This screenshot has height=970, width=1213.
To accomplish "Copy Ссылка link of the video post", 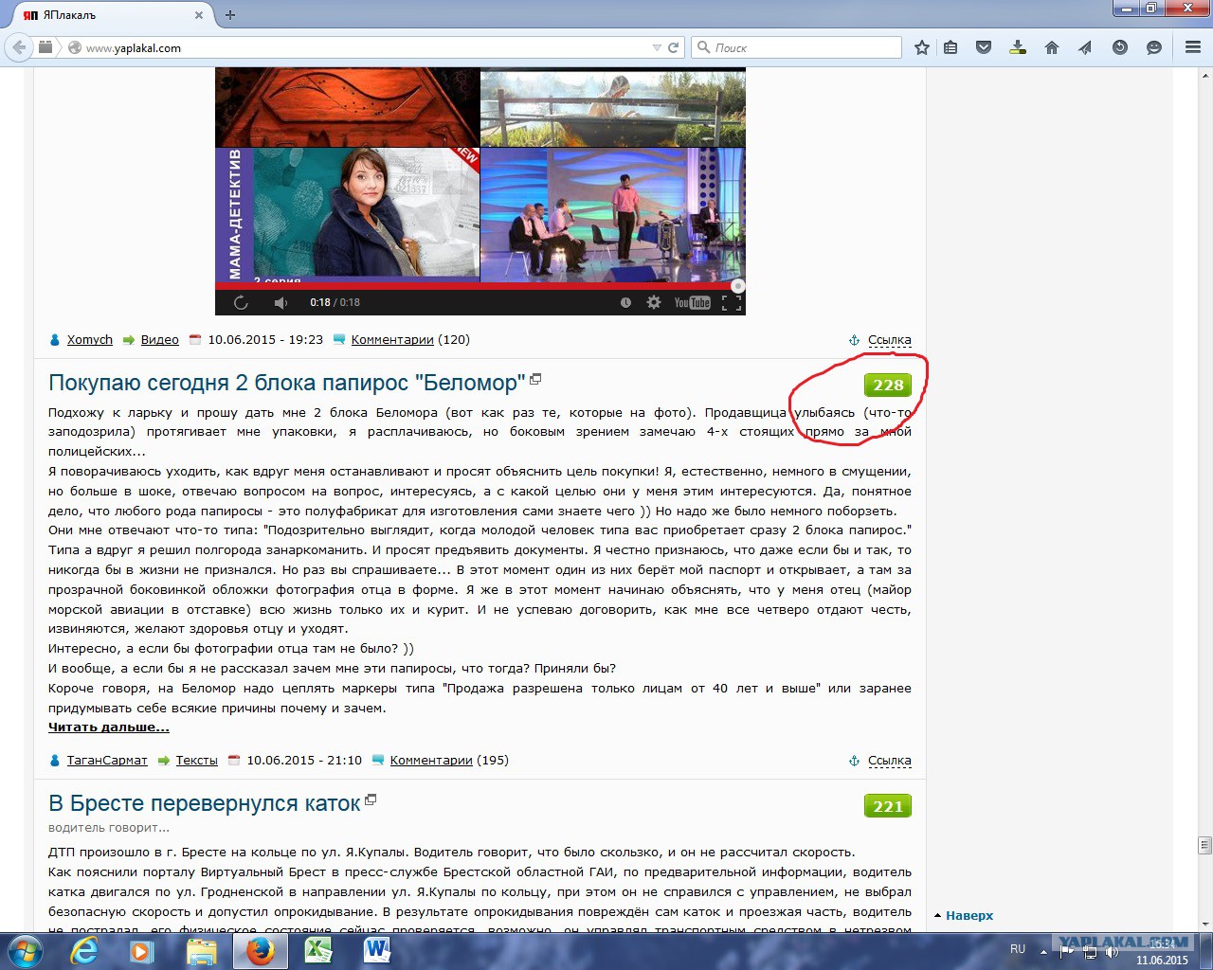I will [x=890, y=340].
